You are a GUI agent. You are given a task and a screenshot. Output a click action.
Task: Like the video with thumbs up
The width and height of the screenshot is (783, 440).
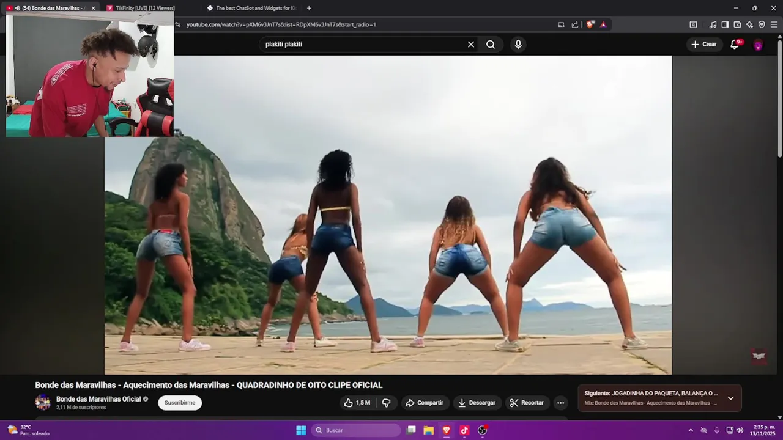pyautogui.click(x=357, y=403)
